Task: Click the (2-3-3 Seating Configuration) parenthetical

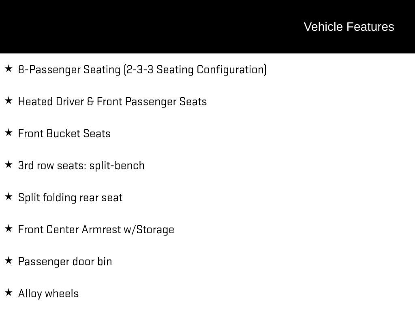Action: pos(195,70)
